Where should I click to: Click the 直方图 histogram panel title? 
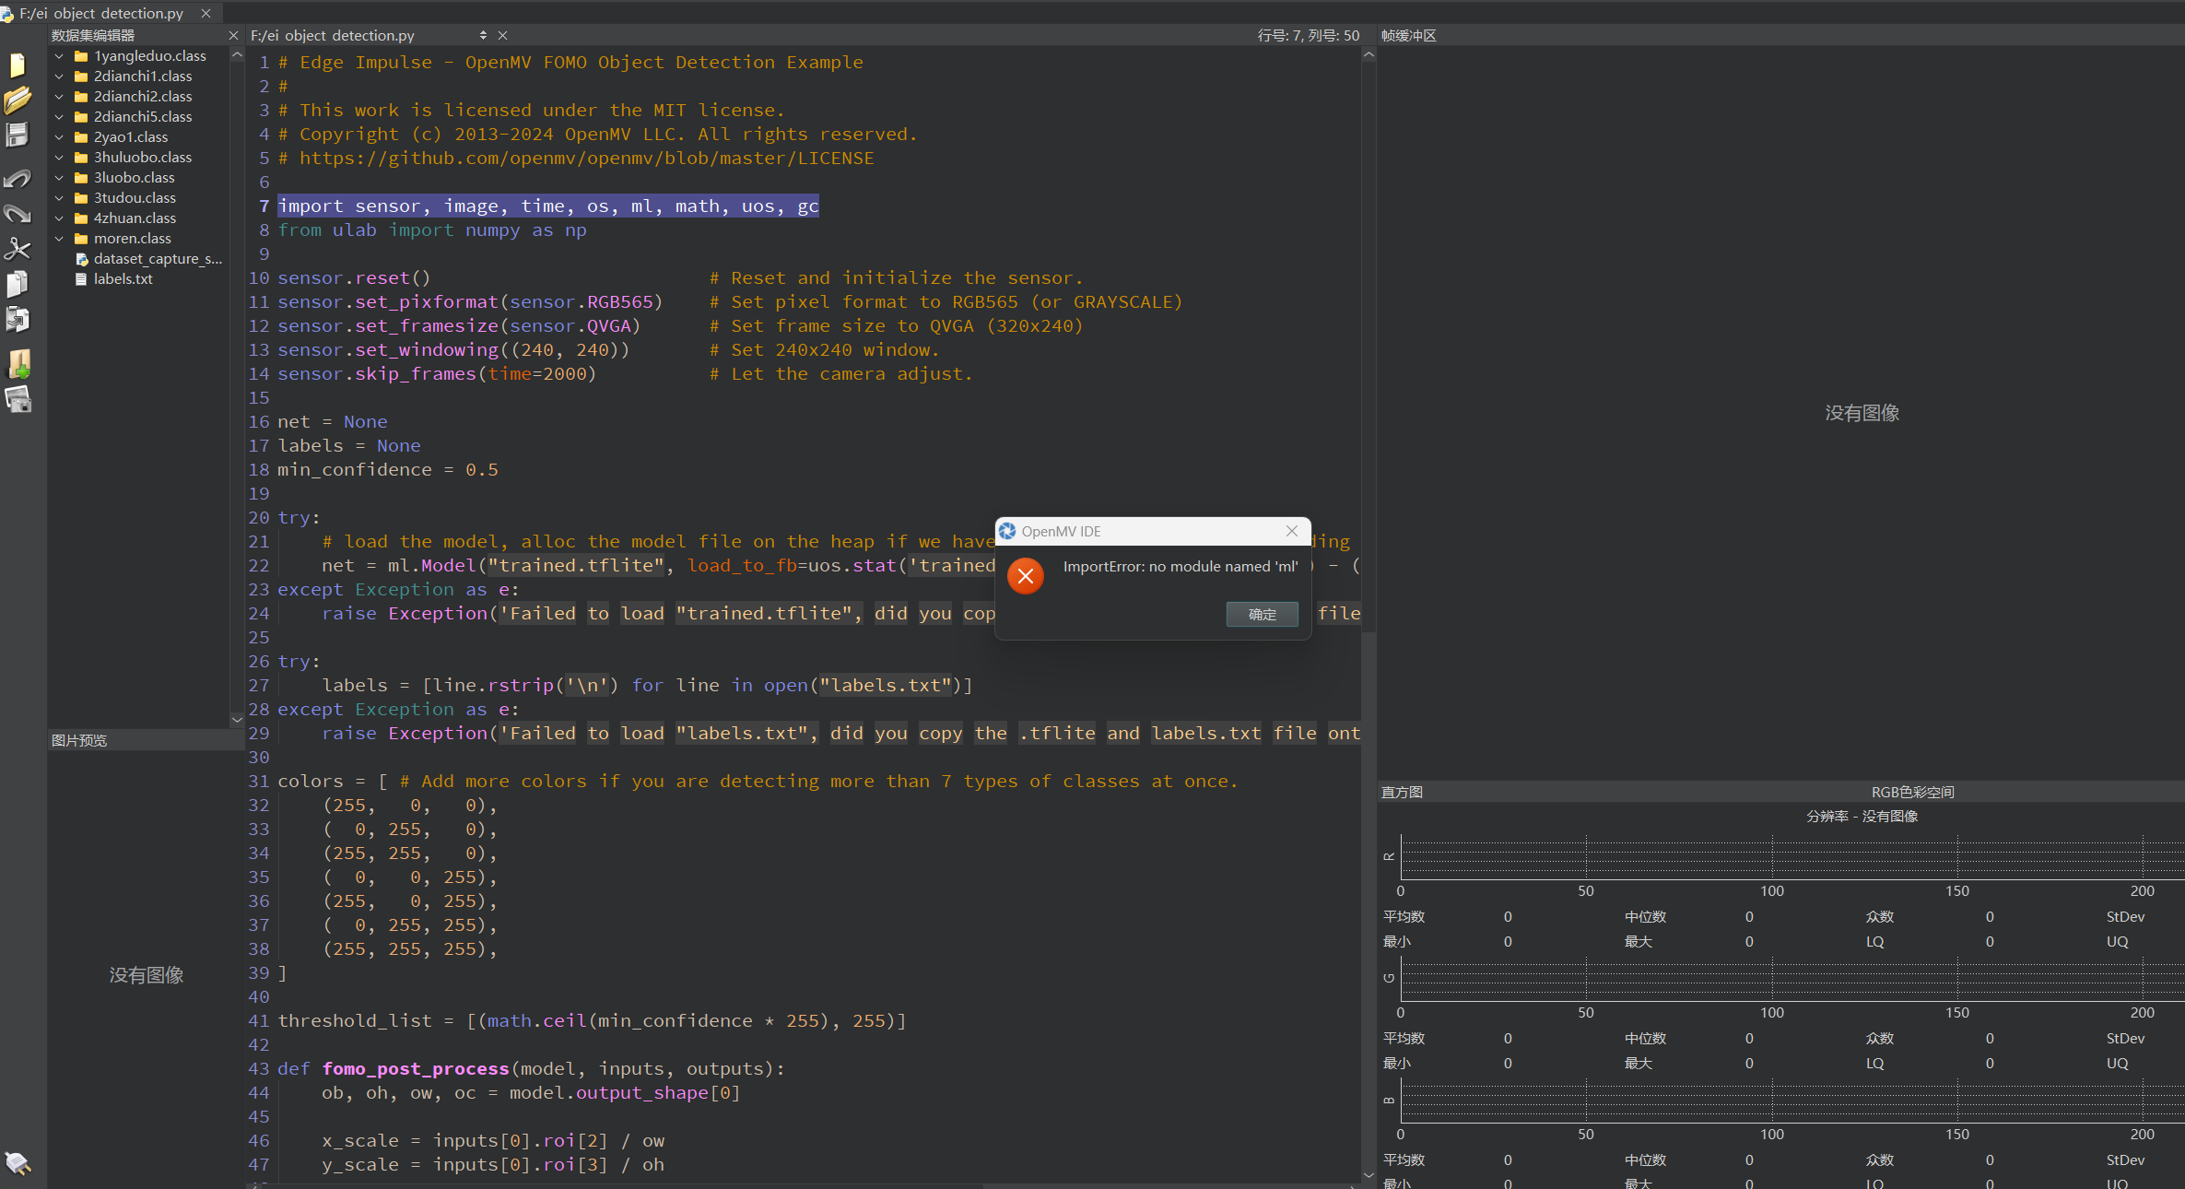coord(1402,792)
